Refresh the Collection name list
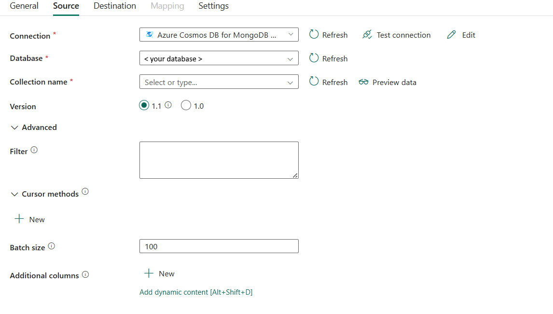This screenshot has height=314, width=553. tap(314, 82)
